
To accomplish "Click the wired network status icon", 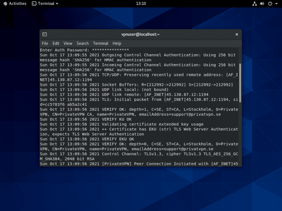I will (255, 4).
